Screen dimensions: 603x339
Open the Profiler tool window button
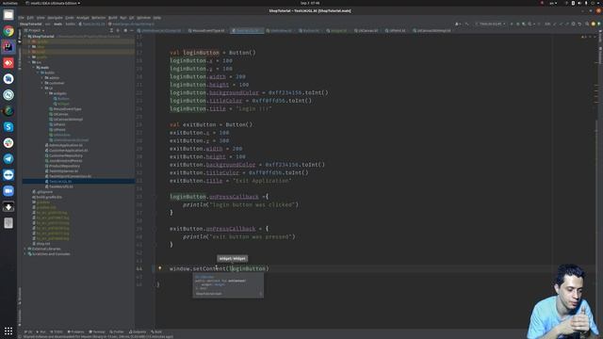(117, 331)
